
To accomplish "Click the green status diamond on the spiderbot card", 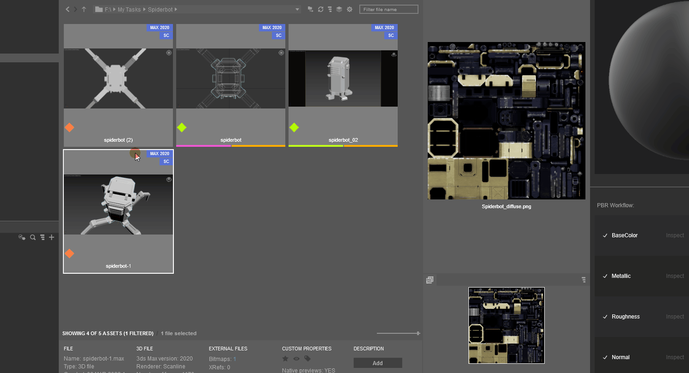I will click(x=182, y=127).
